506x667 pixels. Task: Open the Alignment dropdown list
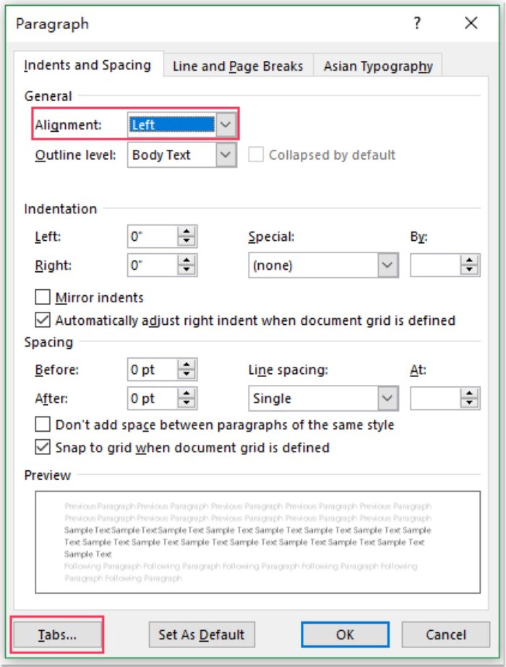226,125
